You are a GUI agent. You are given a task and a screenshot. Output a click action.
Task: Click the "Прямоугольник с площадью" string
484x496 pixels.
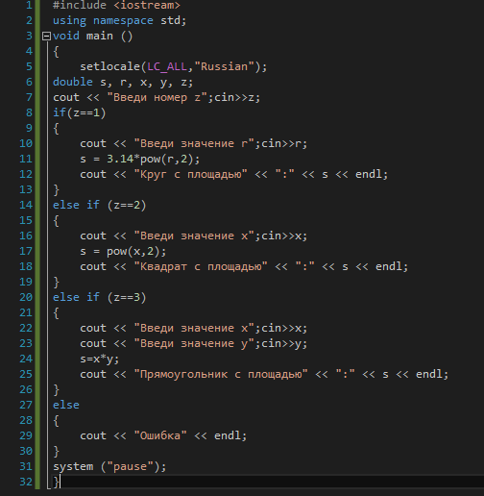pos(221,374)
